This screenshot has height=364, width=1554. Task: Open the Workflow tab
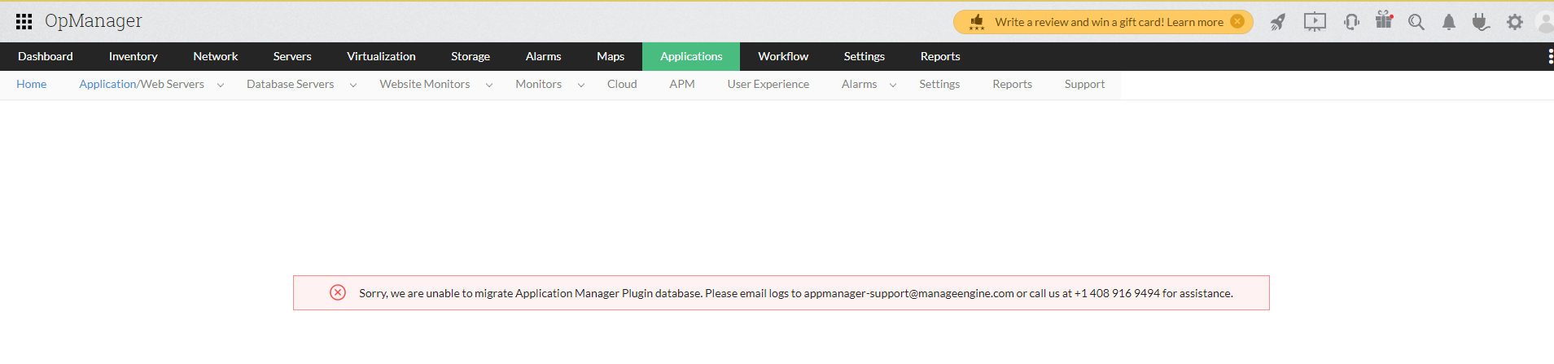click(x=783, y=56)
